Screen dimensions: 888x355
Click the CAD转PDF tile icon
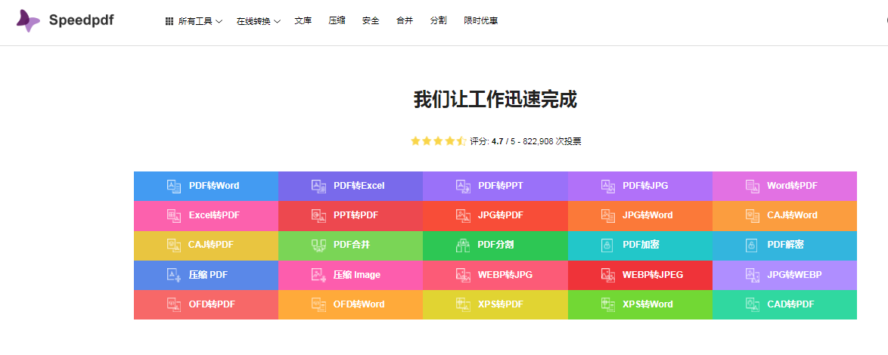(x=753, y=304)
